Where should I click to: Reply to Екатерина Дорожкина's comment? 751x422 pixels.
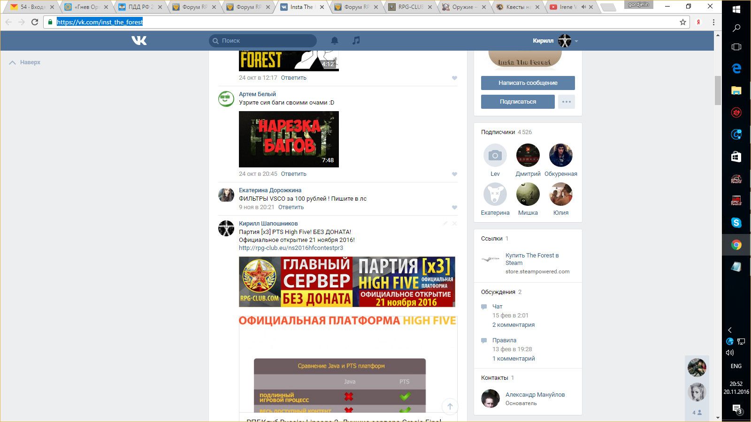tap(291, 207)
